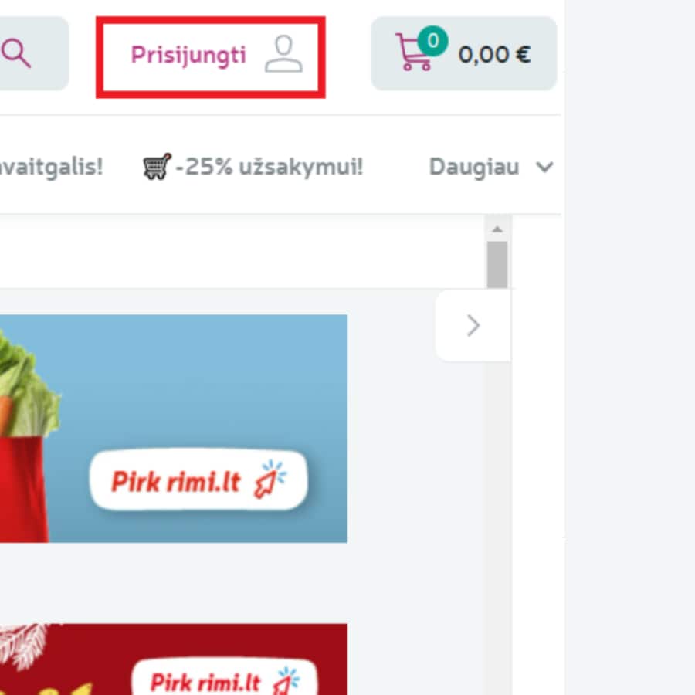Advance the carousel with the right arrow
Image resolution: width=695 pixels, height=695 pixels.
tap(473, 326)
